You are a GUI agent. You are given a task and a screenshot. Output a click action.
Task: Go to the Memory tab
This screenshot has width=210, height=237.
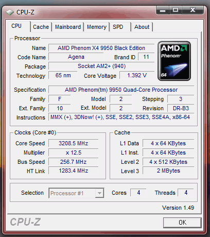point(97,27)
